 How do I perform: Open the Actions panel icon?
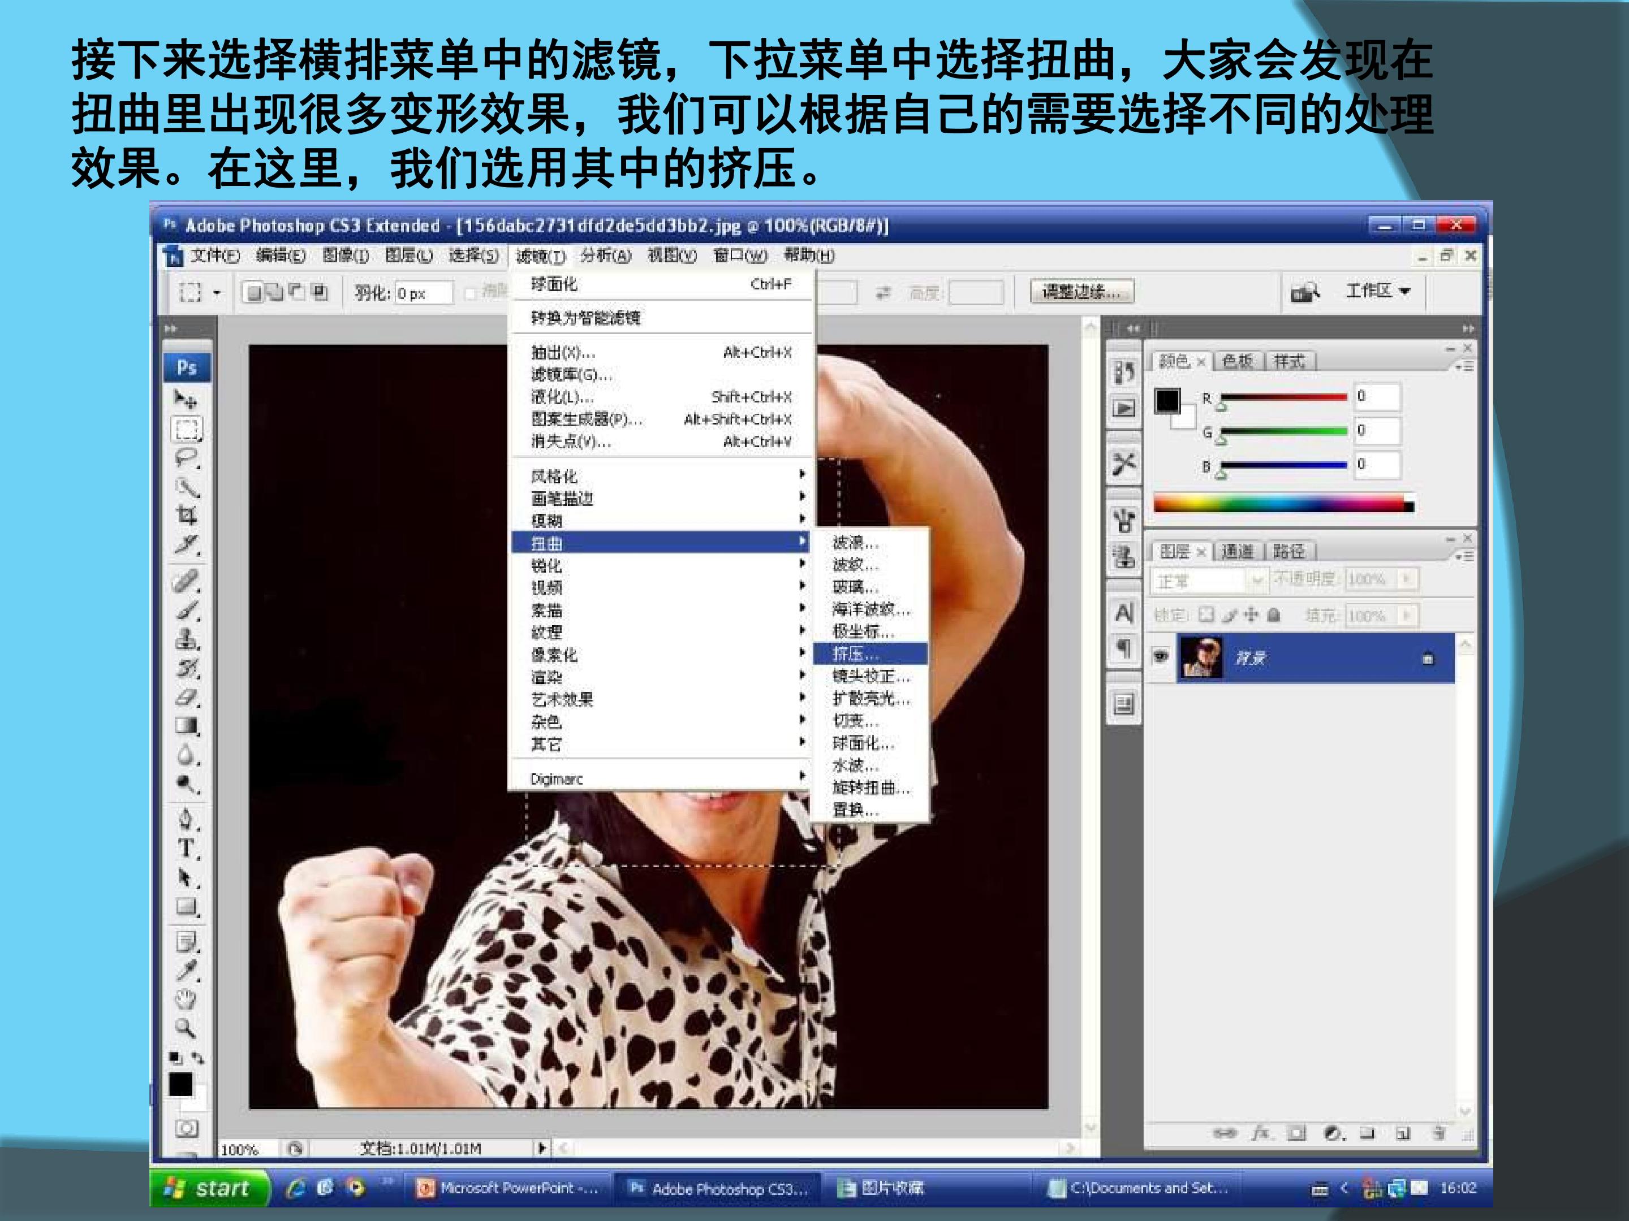(x=1124, y=408)
